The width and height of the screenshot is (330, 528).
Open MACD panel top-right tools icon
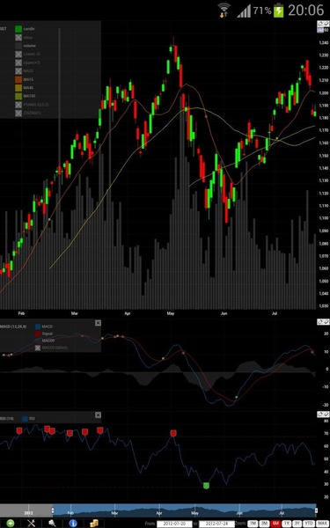click(323, 322)
